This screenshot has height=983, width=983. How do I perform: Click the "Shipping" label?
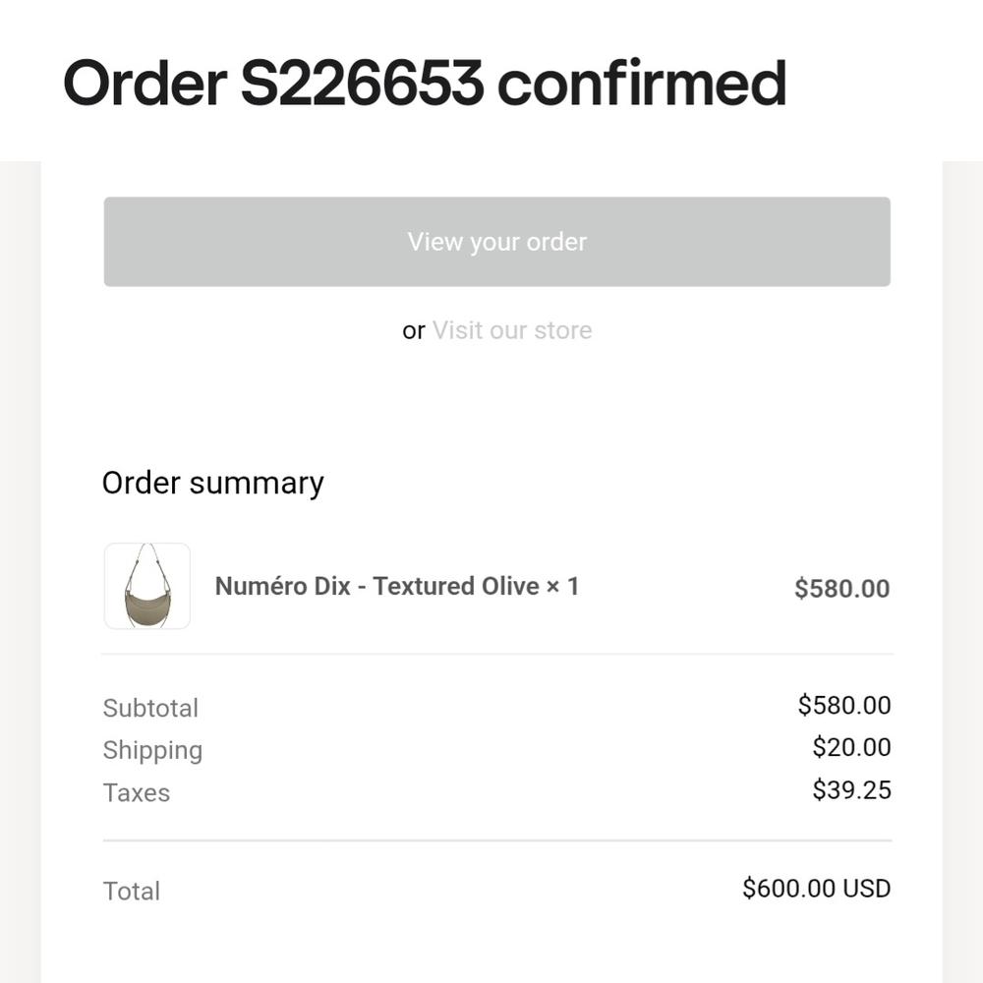[152, 751]
